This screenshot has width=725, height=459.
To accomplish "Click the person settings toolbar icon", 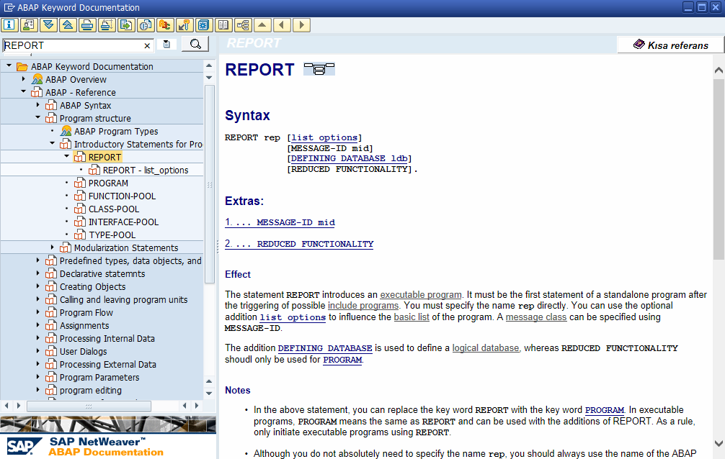I will coord(29,25).
